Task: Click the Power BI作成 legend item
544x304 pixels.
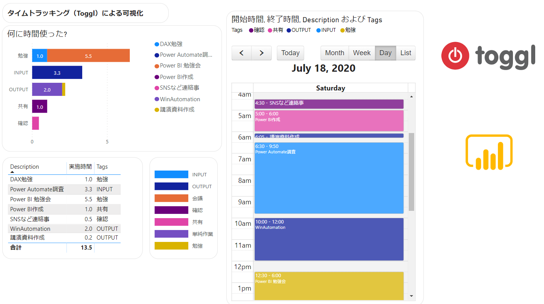Action: coord(174,77)
